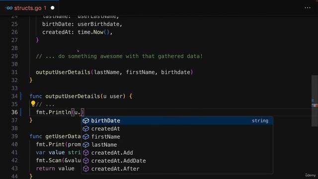
Task: Click the field icon beside lastName suggestion
Action: coord(86,145)
